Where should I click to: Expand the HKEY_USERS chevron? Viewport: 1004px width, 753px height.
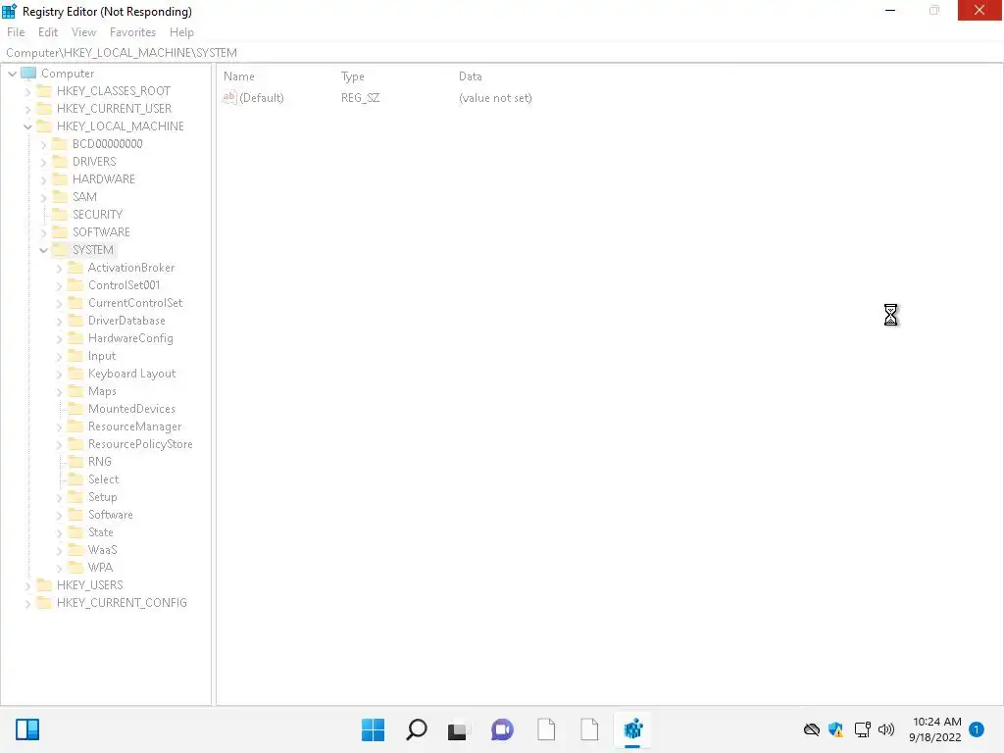click(27, 586)
